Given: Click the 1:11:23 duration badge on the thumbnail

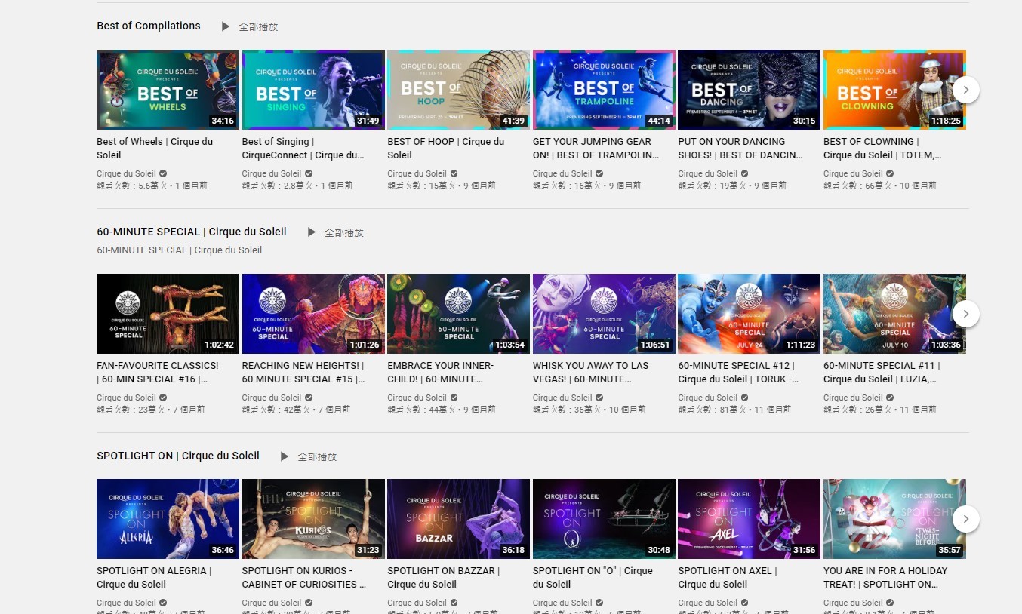Looking at the screenshot, I should point(800,345).
